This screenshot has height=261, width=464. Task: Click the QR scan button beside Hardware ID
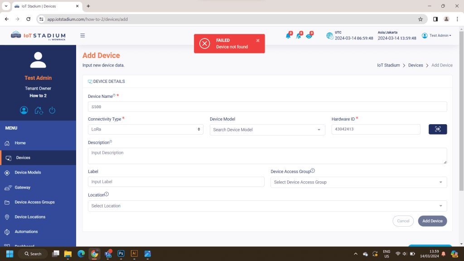(x=438, y=129)
